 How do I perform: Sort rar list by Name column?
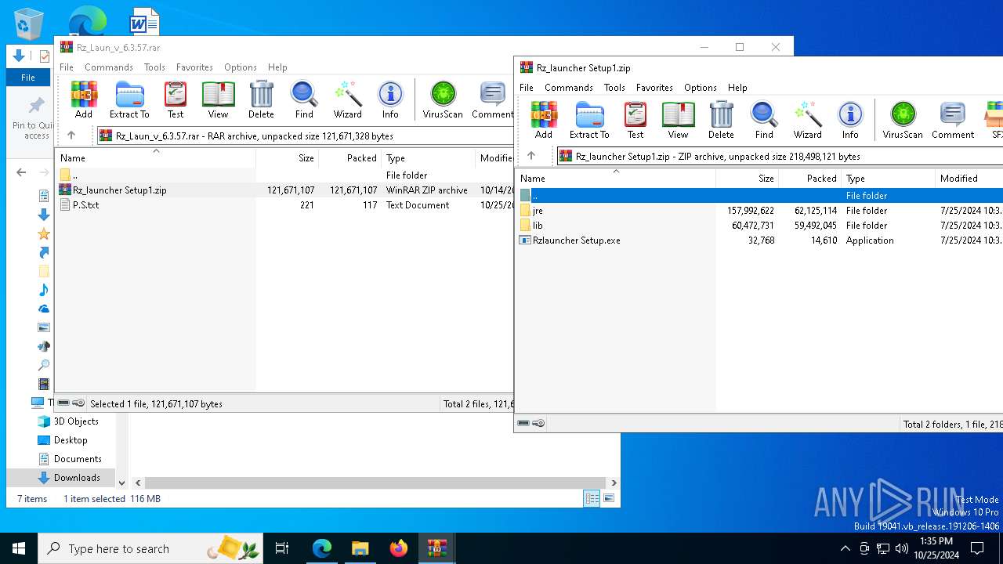coord(155,158)
